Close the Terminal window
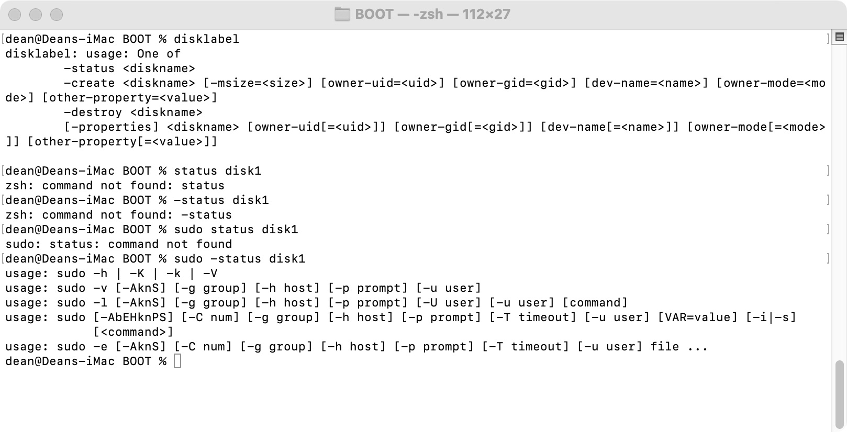The width and height of the screenshot is (847, 432). click(15, 15)
